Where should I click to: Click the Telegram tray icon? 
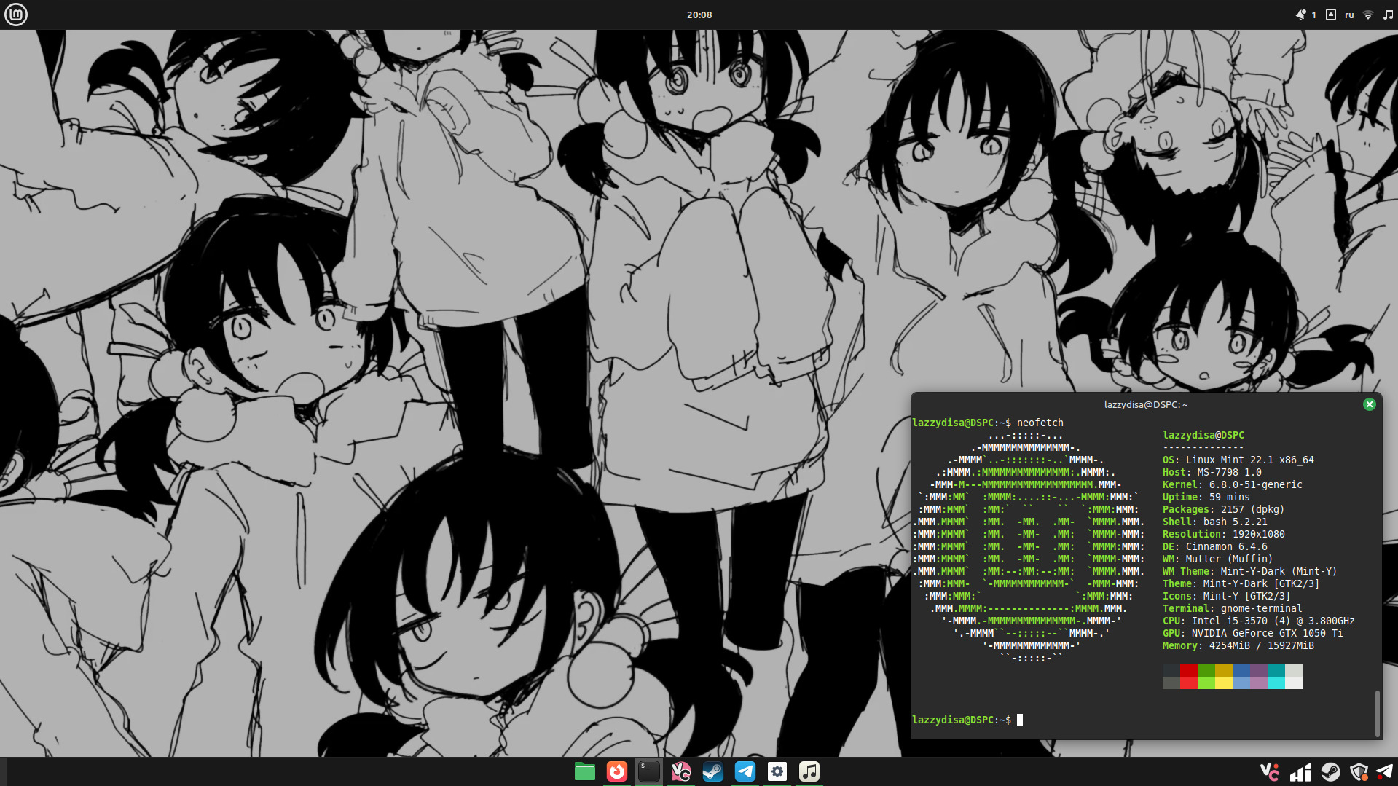click(1384, 772)
